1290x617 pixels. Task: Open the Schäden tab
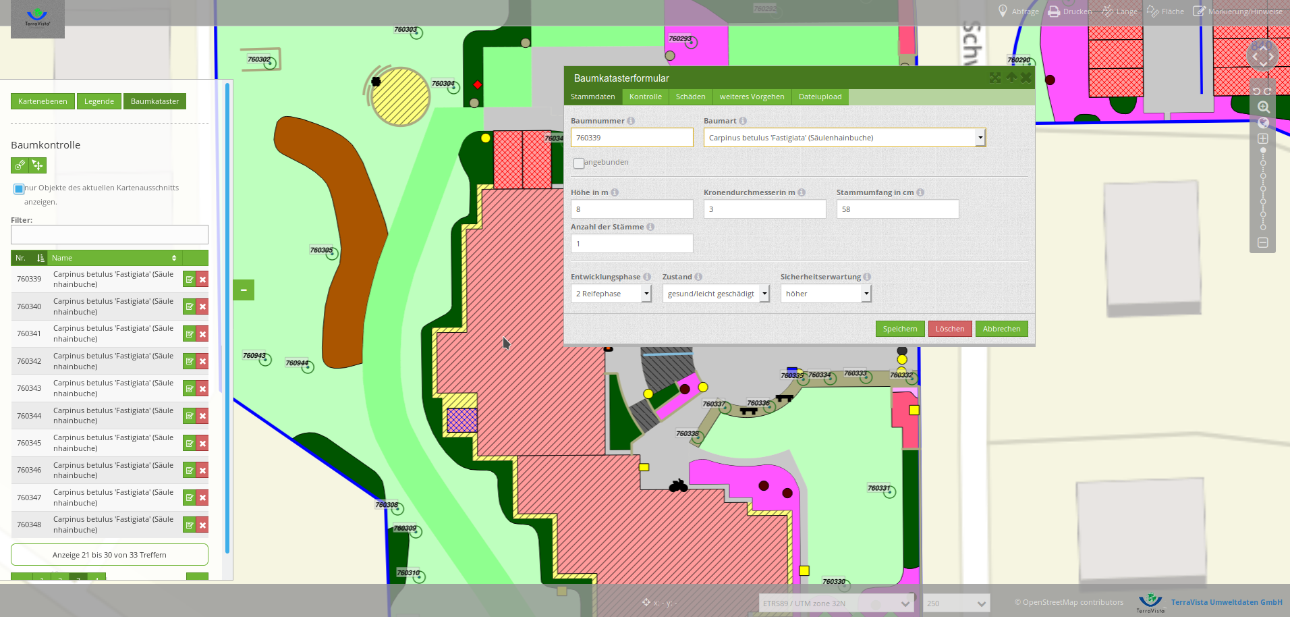point(690,97)
